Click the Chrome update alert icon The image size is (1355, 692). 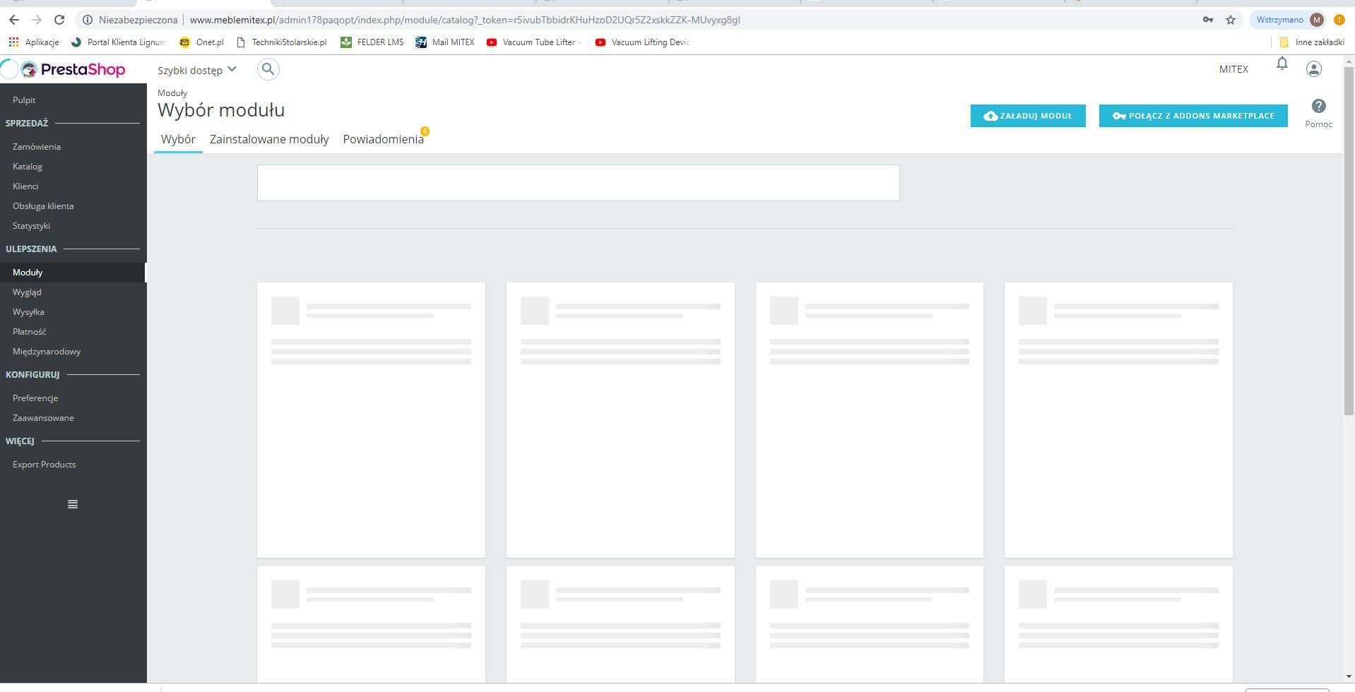pos(1339,20)
